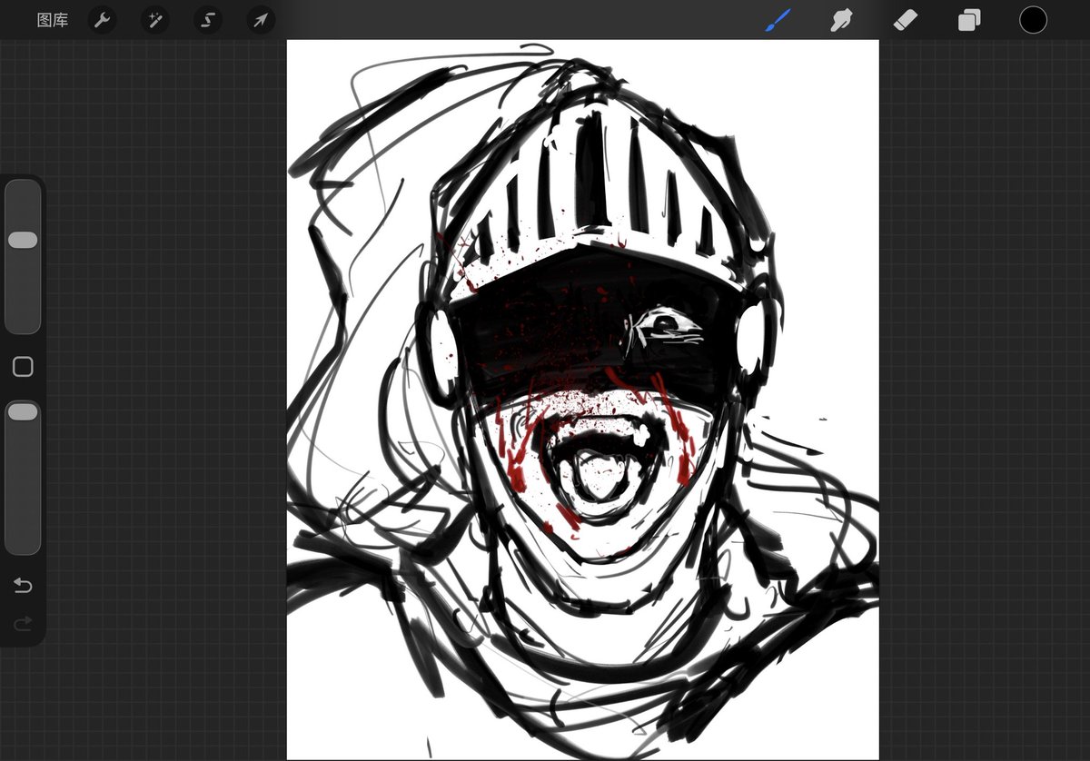This screenshot has height=761, width=1090.
Task: Open the Adjustments magic wand menu
Action: click(154, 20)
